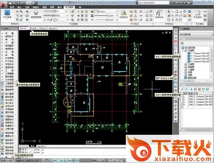Select the 图纸说明 tree item

click(192, 78)
